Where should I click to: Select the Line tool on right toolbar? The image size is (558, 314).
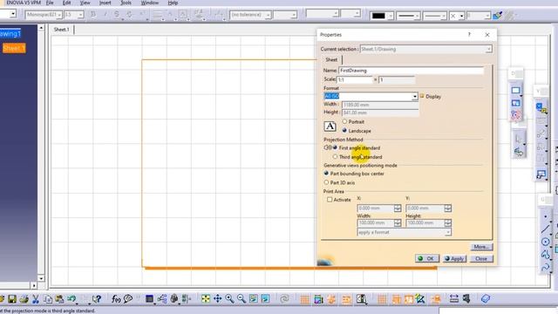tap(545, 229)
